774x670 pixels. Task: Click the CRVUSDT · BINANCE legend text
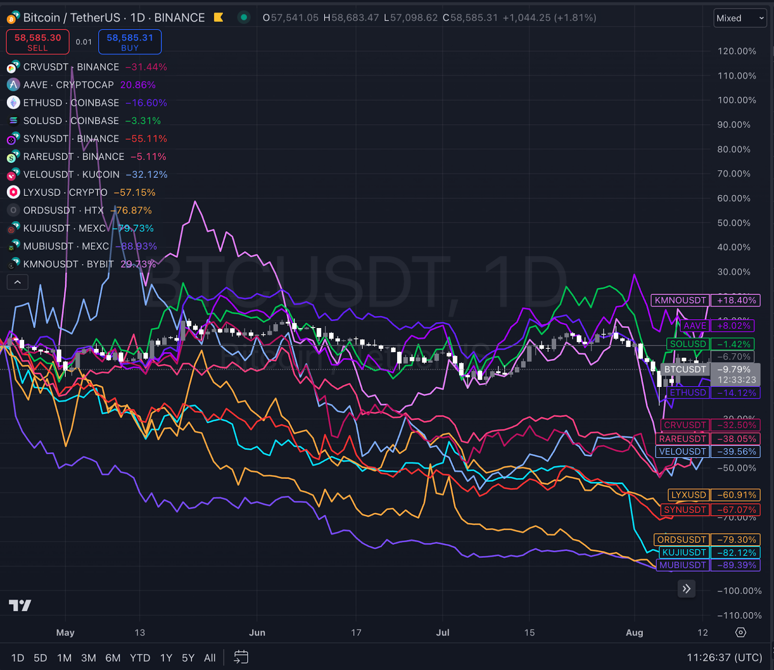click(x=71, y=67)
